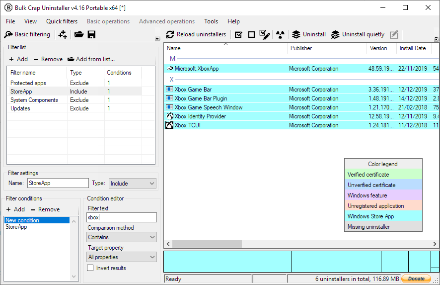Open the Tools menu

(211, 21)
